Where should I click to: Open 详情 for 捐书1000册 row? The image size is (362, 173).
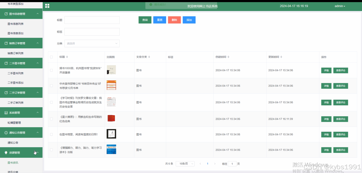coord(326,70)
